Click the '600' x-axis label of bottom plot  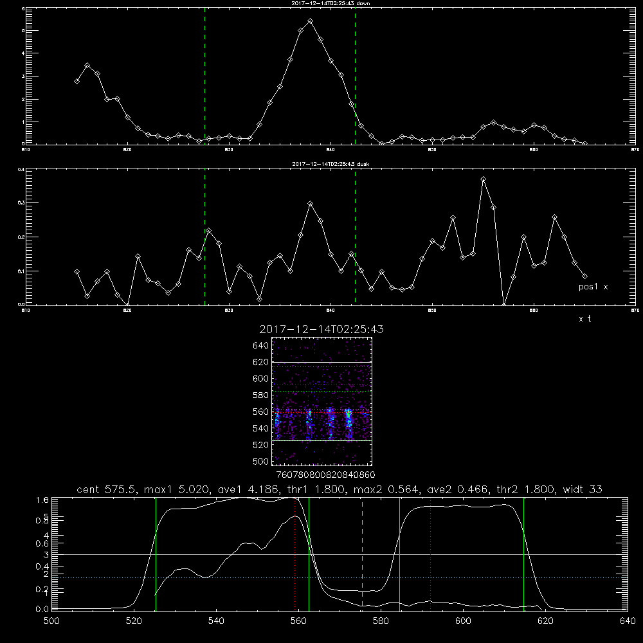[x=463, y=621]
